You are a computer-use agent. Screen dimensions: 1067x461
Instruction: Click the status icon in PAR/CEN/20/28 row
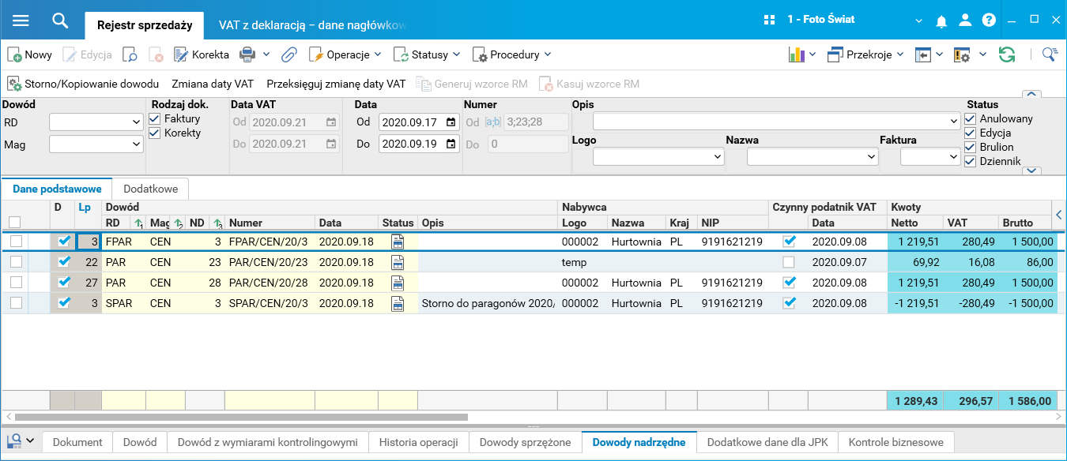(398, 283)
